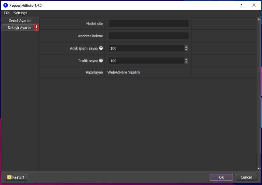Image resolution: width=262 pixels, height=185 pixels.
Task: Open the File menu
Action: pyautogui.click(x=7, y=13)
